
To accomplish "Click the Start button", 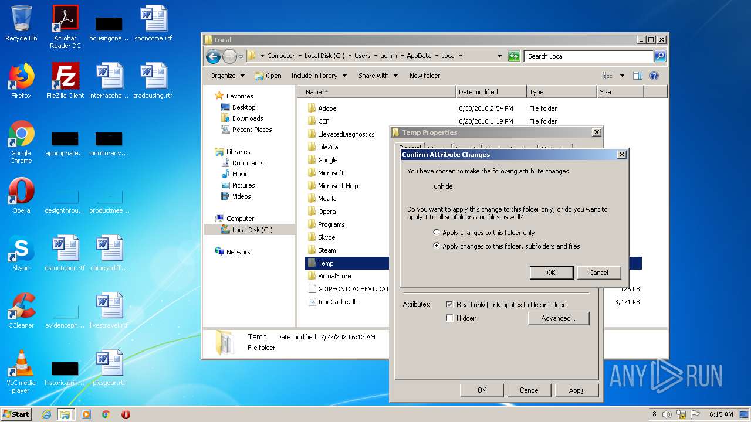I will tap(16, 414).
